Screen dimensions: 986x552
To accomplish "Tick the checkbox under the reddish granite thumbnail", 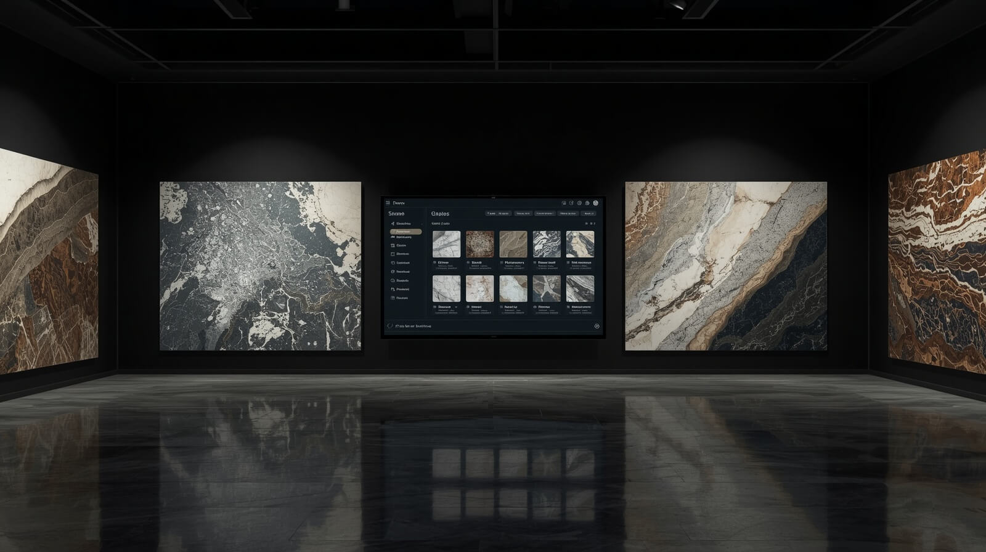I will click(x=468, y=262).
